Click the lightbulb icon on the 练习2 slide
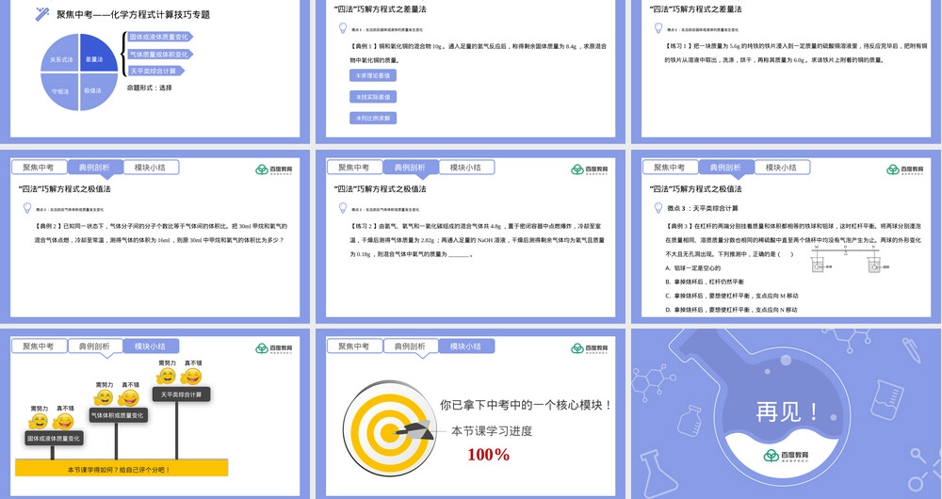The height and width of the screenshot is (499, 942). pos(343,208)
